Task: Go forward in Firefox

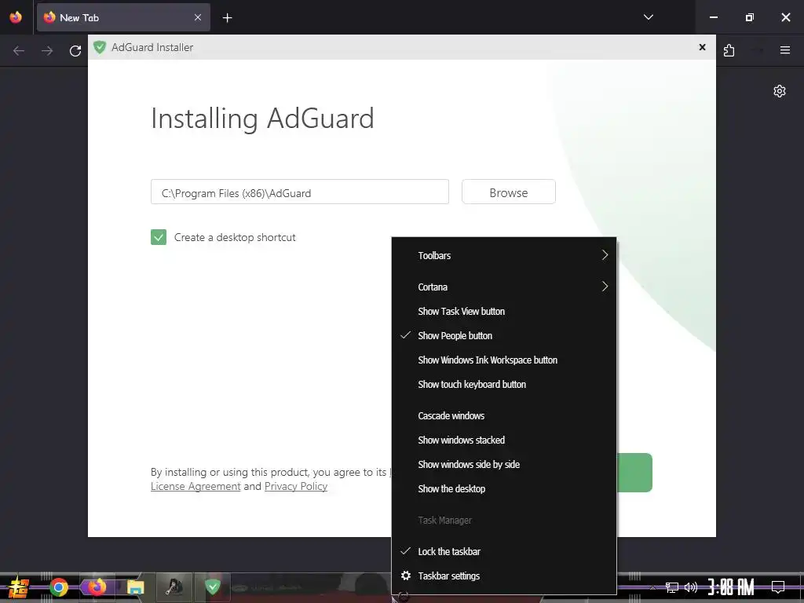Action: (x=47, y=50)
